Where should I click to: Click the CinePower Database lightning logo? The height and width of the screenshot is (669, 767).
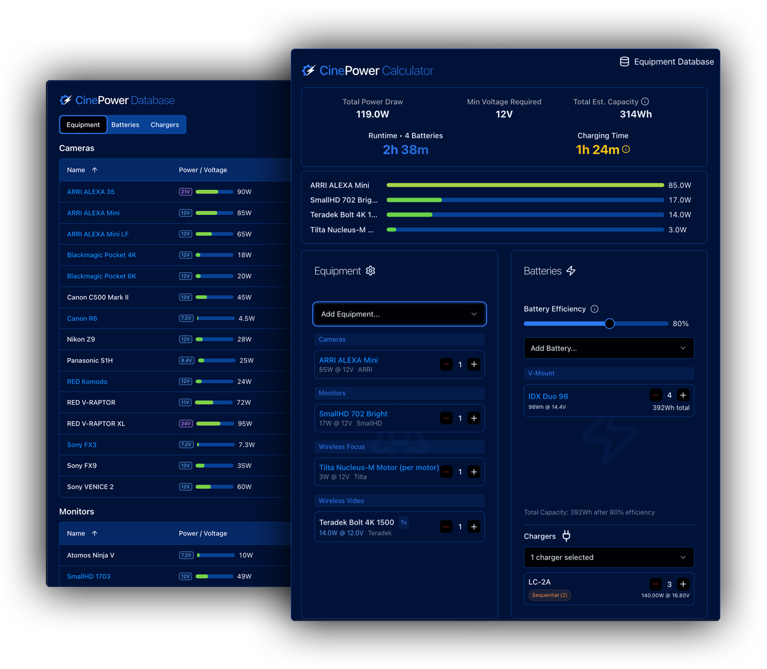[66, 100]
